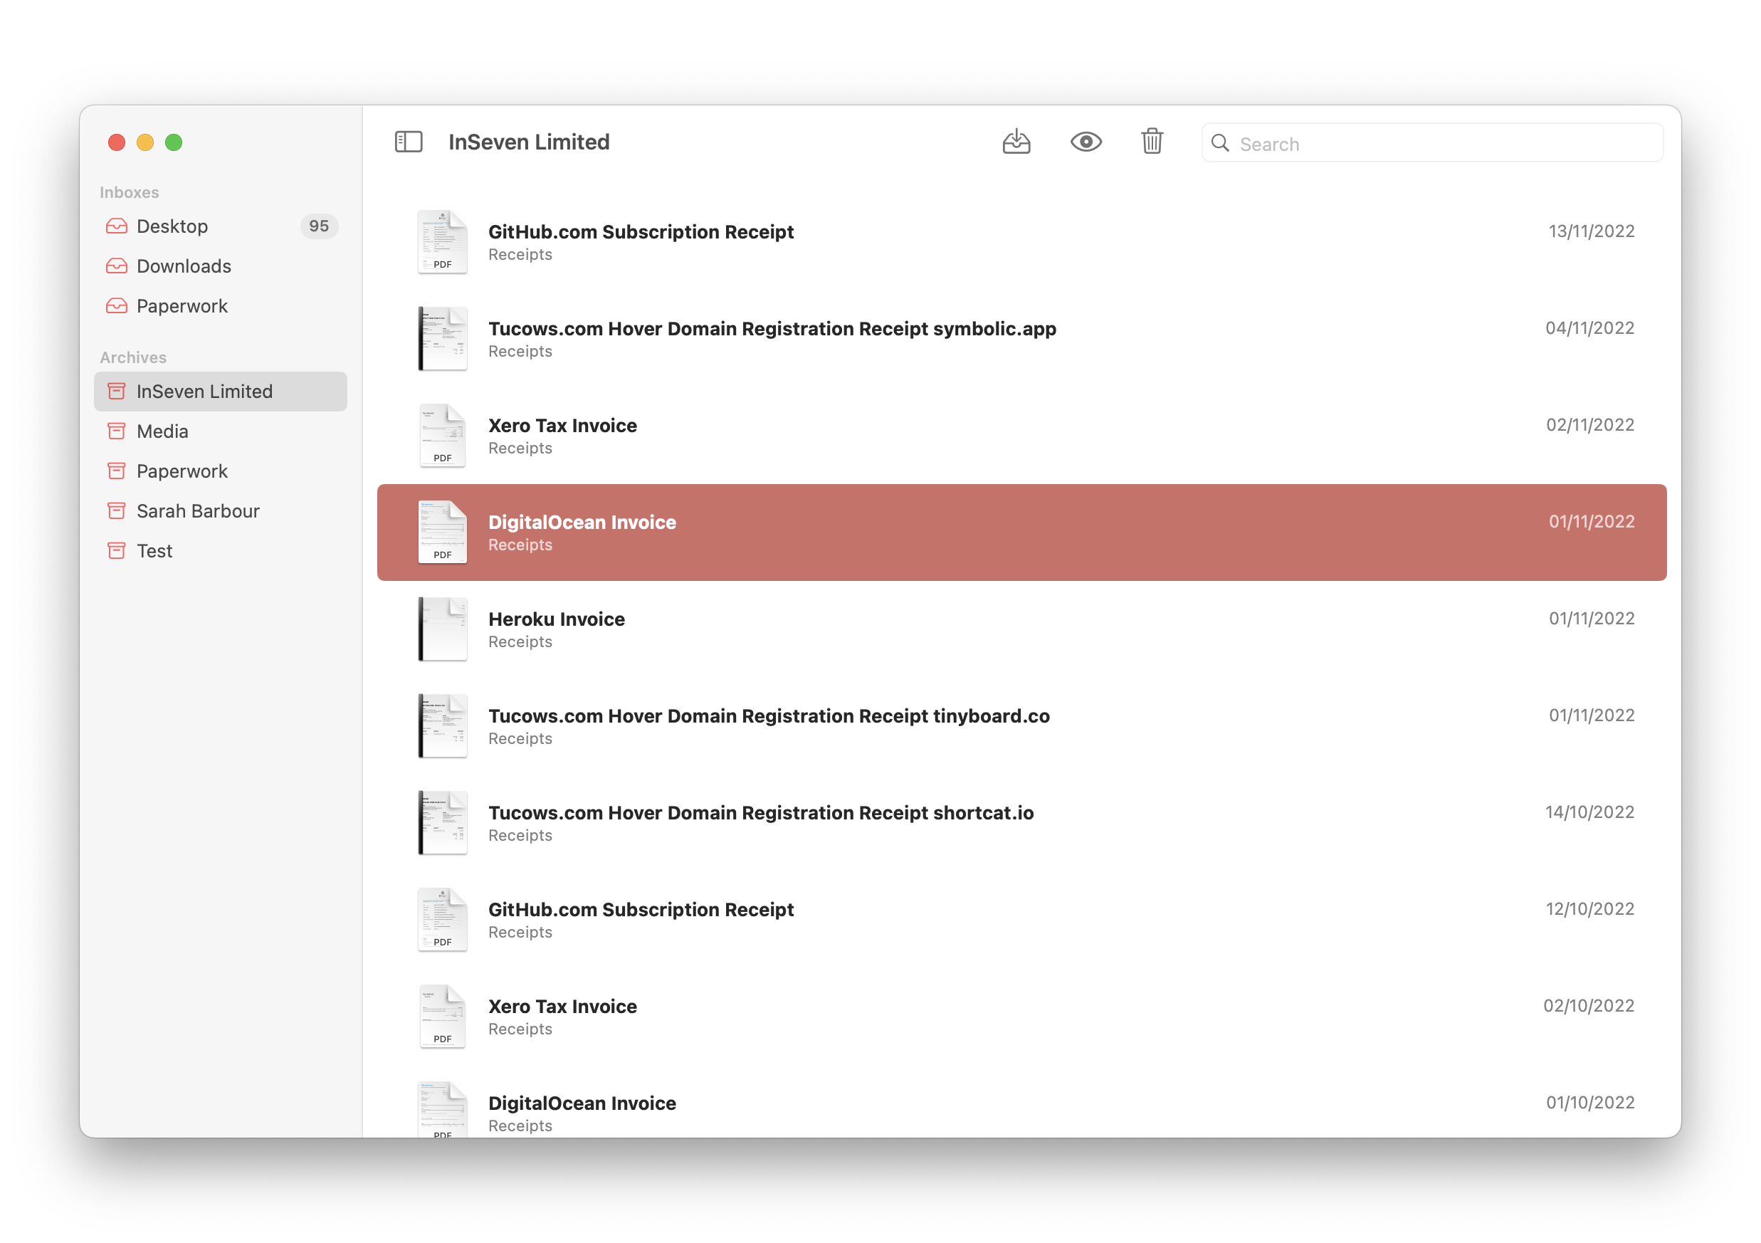Select Xero Tax Invoice dated 02/11/2022
Viewport: 1761px width, 1243px height.
[1021, 436]
